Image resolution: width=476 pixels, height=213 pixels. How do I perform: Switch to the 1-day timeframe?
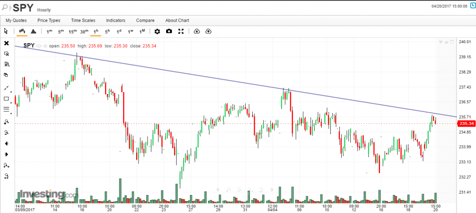click(x=119, y=31)
